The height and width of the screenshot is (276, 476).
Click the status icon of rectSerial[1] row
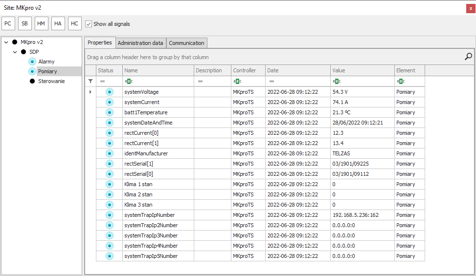pyautogui.click(x=110, y=164)
